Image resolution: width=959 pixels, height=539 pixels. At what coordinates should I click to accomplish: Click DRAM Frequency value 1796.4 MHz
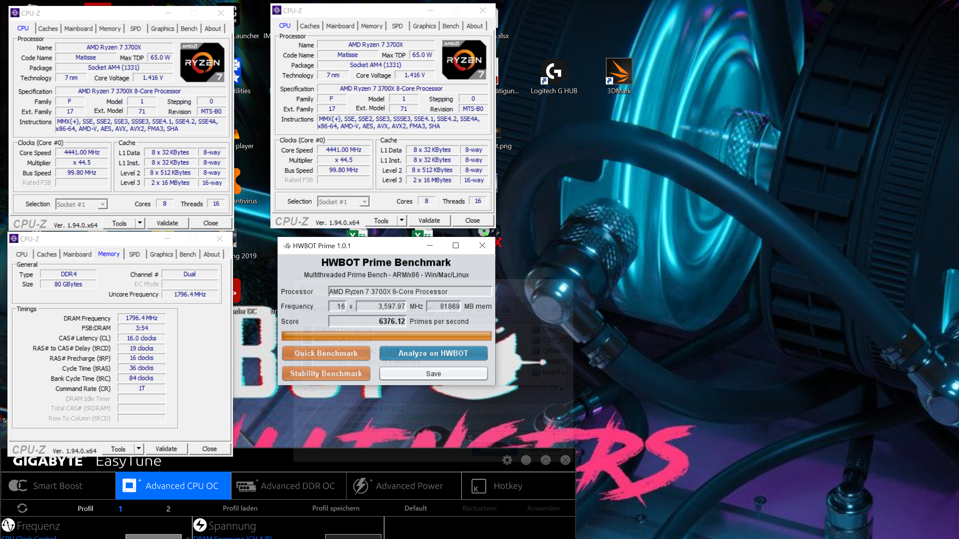[142, 318]
